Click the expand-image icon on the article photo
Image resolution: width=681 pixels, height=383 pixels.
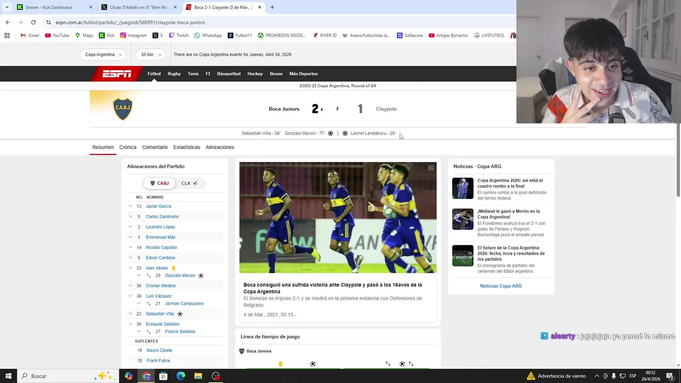point(431,168)
